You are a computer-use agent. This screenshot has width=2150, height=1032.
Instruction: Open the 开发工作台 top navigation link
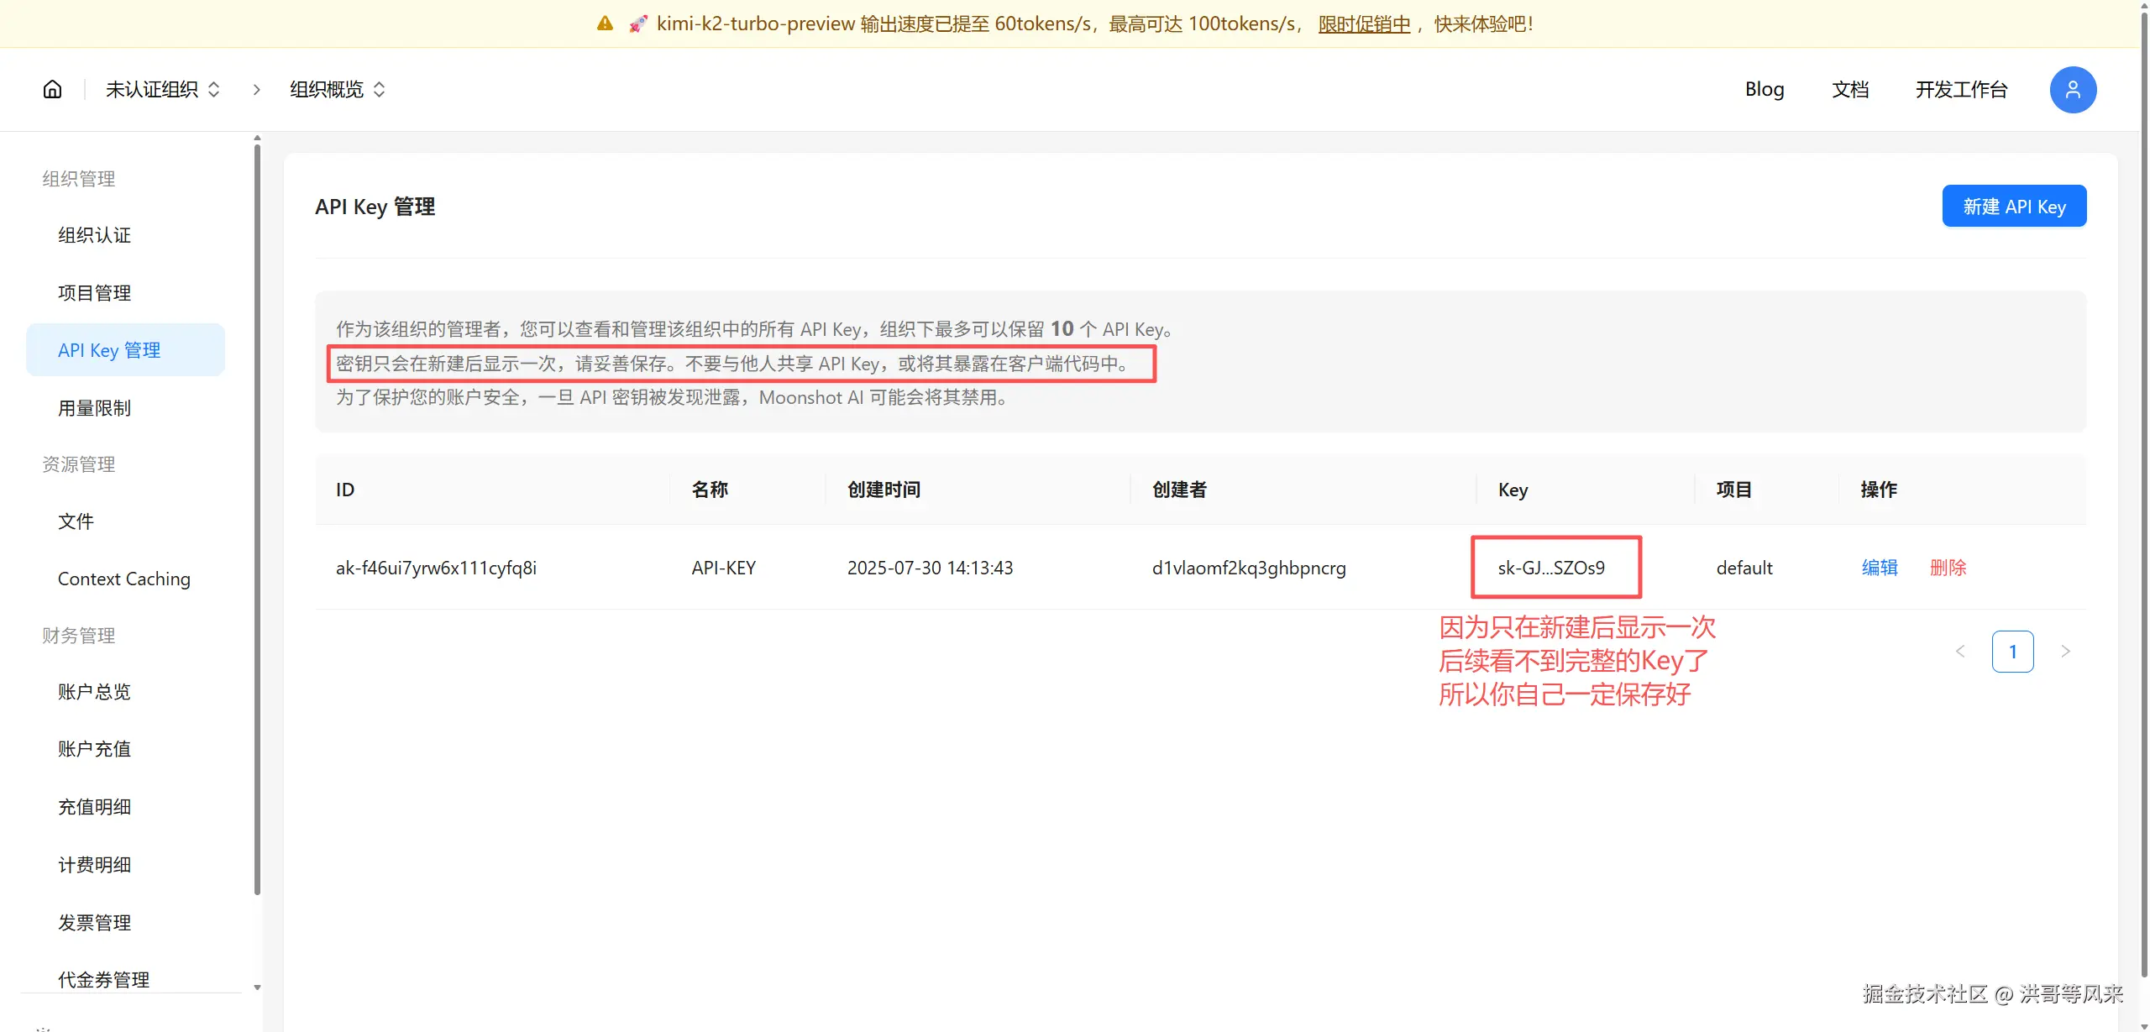(1961, 90)
